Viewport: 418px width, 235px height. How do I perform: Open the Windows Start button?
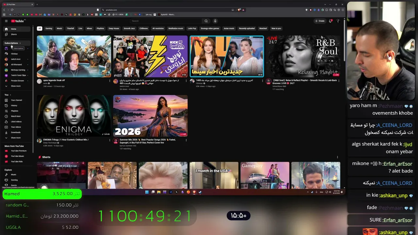147,192
